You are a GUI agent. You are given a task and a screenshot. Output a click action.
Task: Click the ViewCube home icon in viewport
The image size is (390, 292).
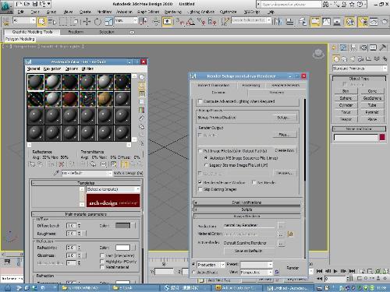318,54
